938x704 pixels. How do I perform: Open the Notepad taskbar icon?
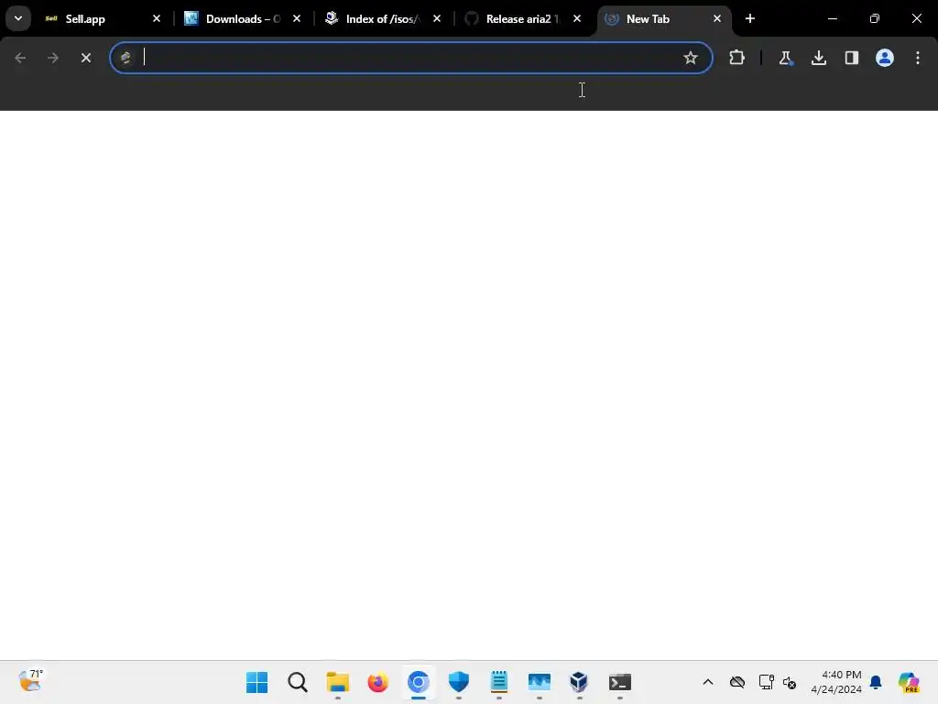coord(499,682)
